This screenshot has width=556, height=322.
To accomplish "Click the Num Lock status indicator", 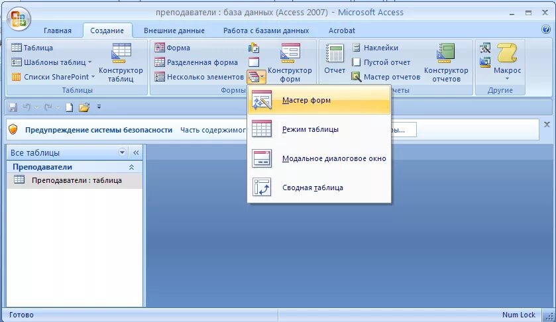I will pos(518,315).
